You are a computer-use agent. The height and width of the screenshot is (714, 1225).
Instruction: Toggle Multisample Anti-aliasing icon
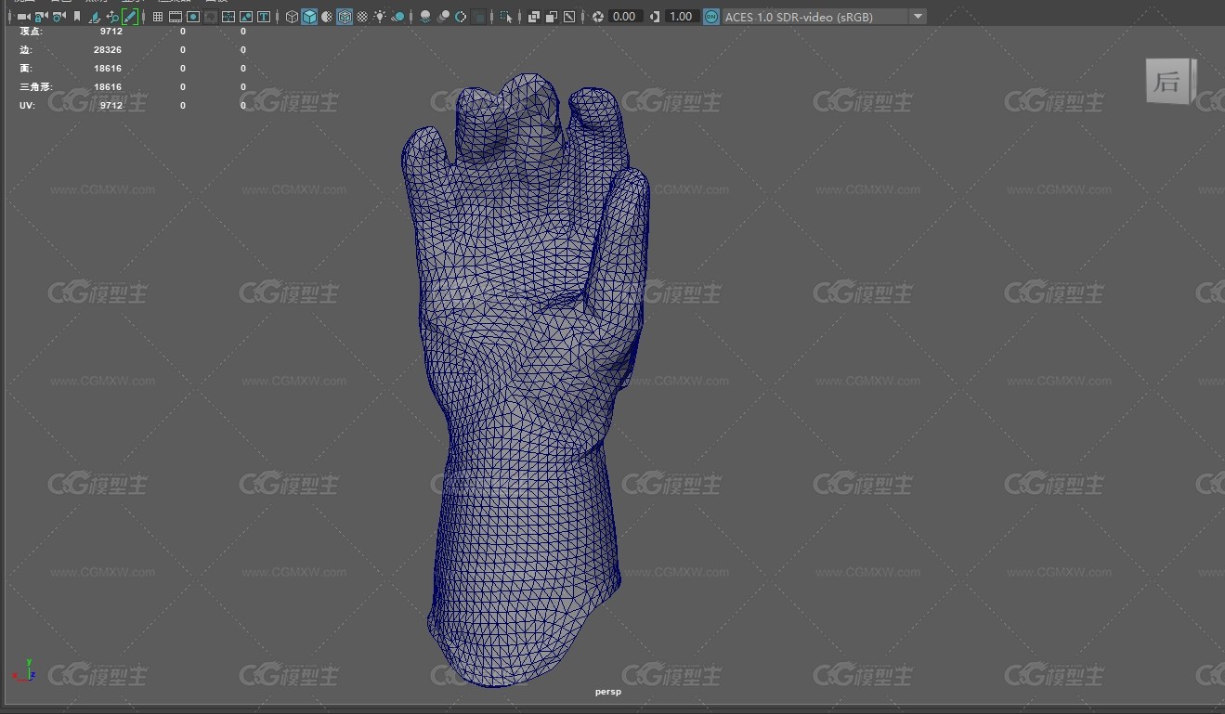[x=461, y=17]
